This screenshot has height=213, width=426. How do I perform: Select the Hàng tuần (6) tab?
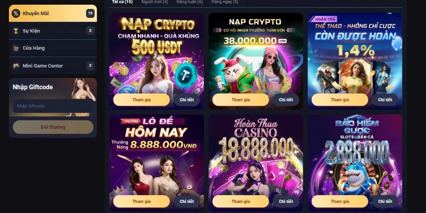pos(190,2)
